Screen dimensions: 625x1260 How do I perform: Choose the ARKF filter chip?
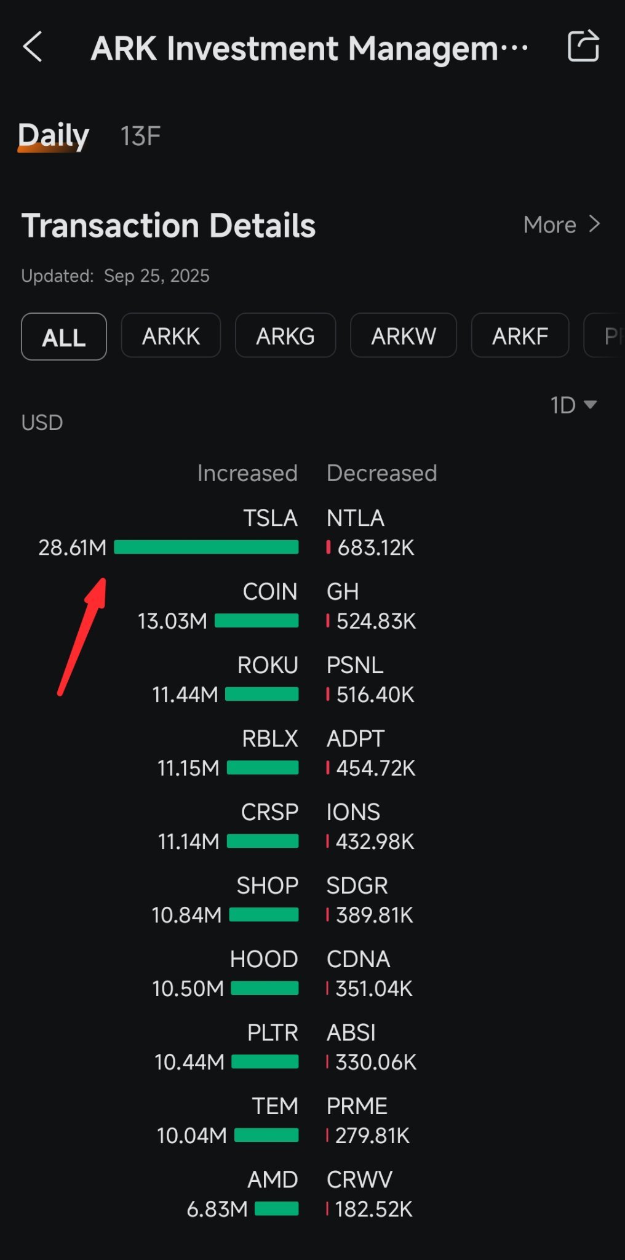click(x=520, y=335)
